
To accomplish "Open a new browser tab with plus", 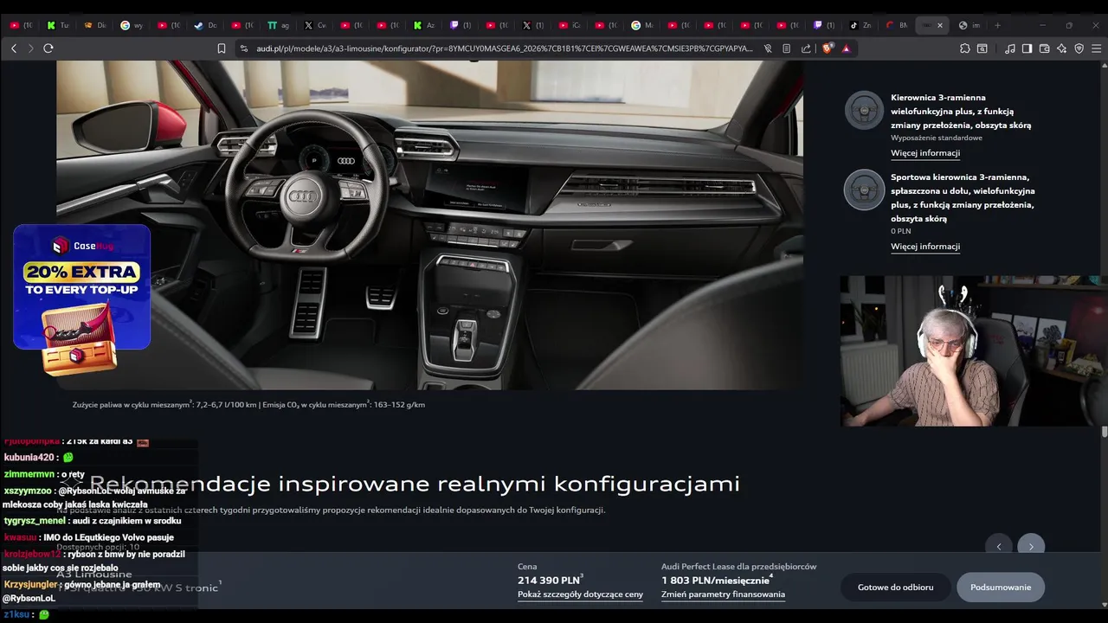I will pyautogui.click(x=997, y=25).
